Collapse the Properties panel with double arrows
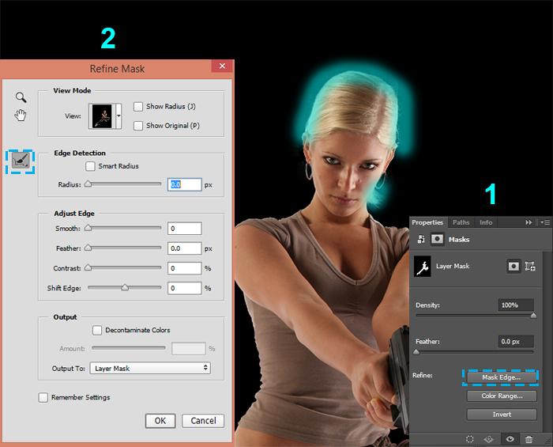This screenshot has width=553, height=447. click(529, 222)
